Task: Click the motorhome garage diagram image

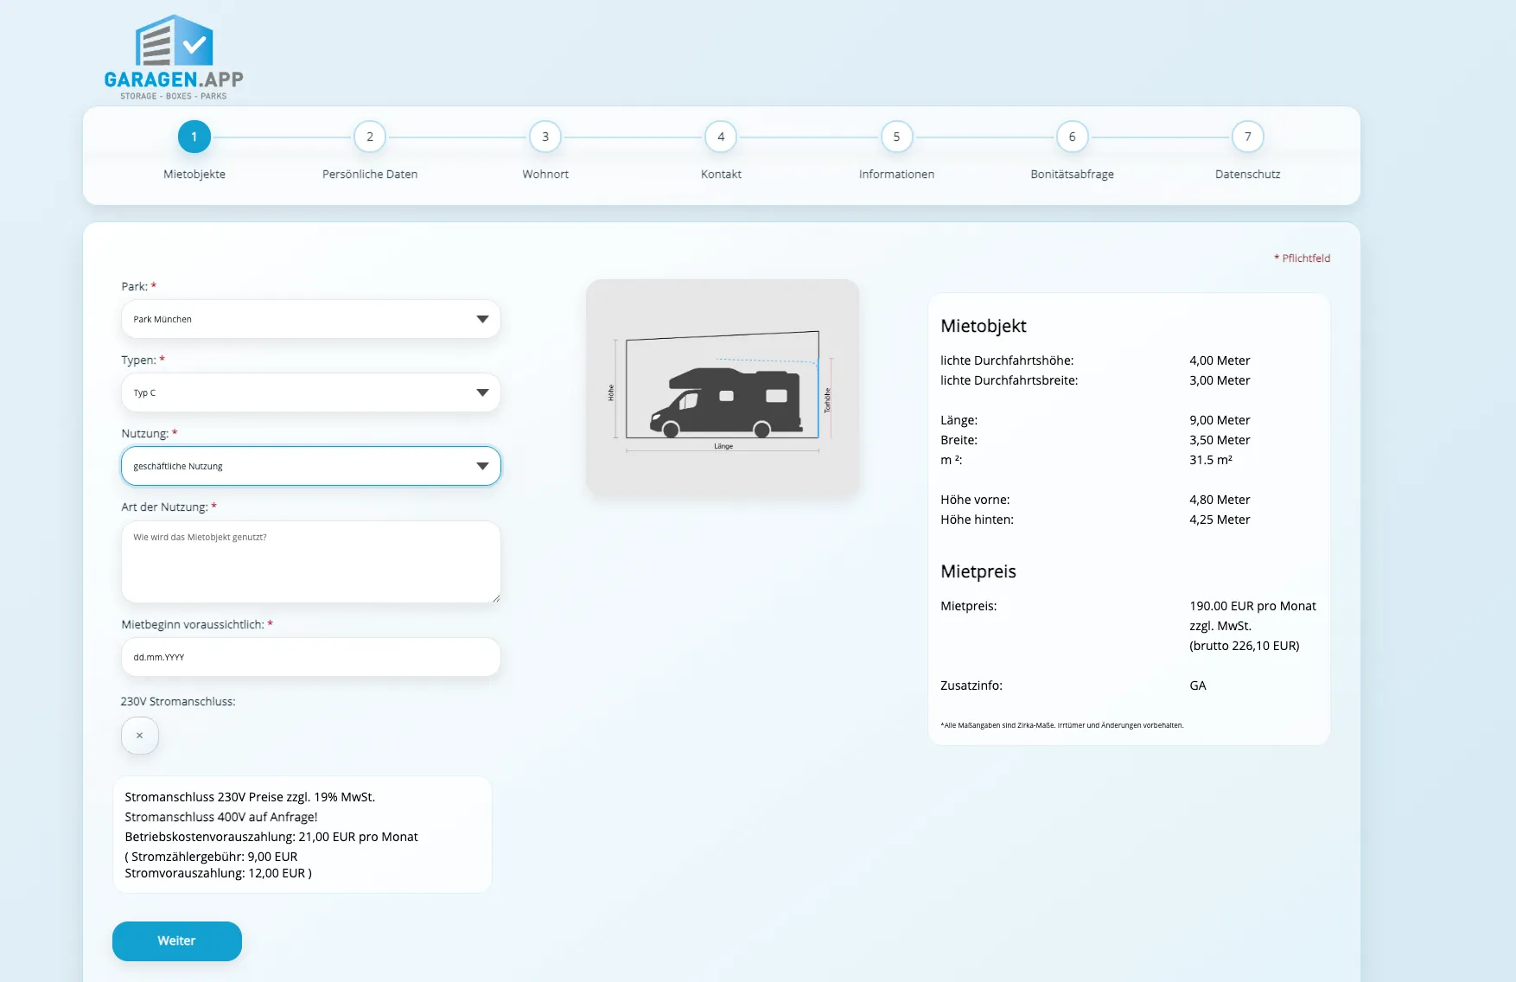Action: click(723, 387)
